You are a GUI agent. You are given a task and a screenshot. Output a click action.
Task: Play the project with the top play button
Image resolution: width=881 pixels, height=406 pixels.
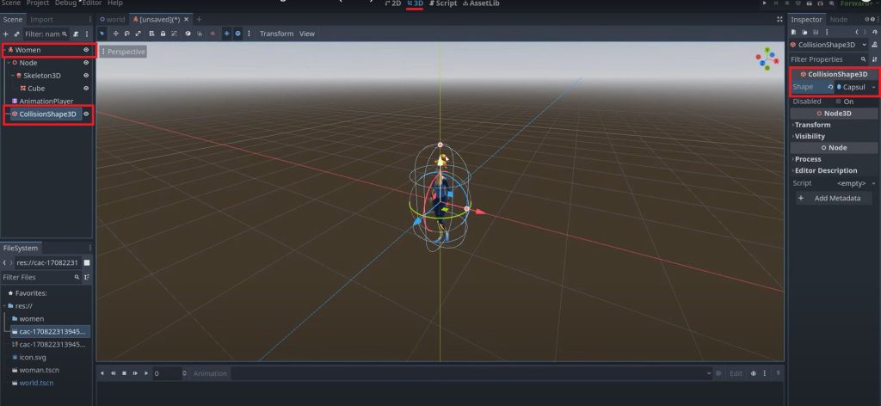click(766, 3)
